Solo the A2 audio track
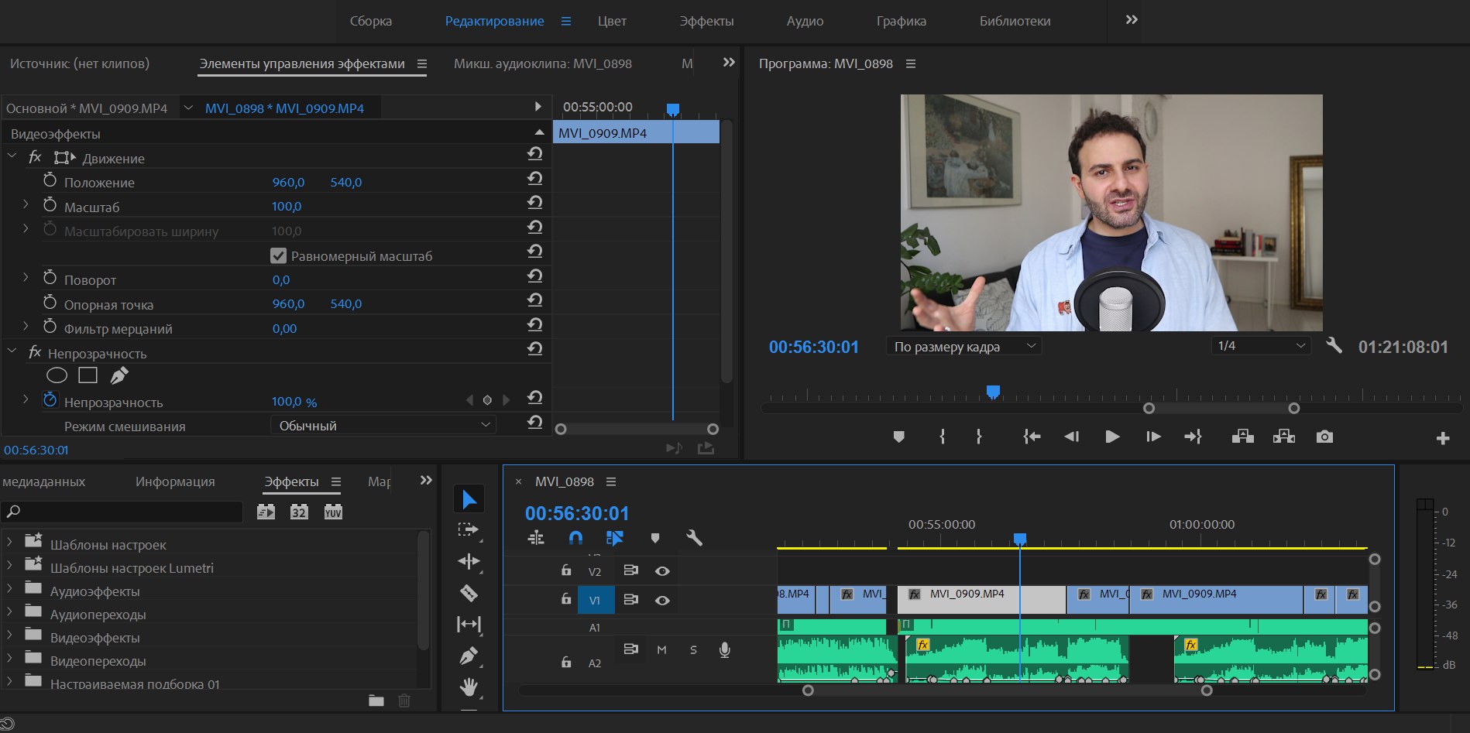The image size is (1470, 733). [x=693, y=650]
